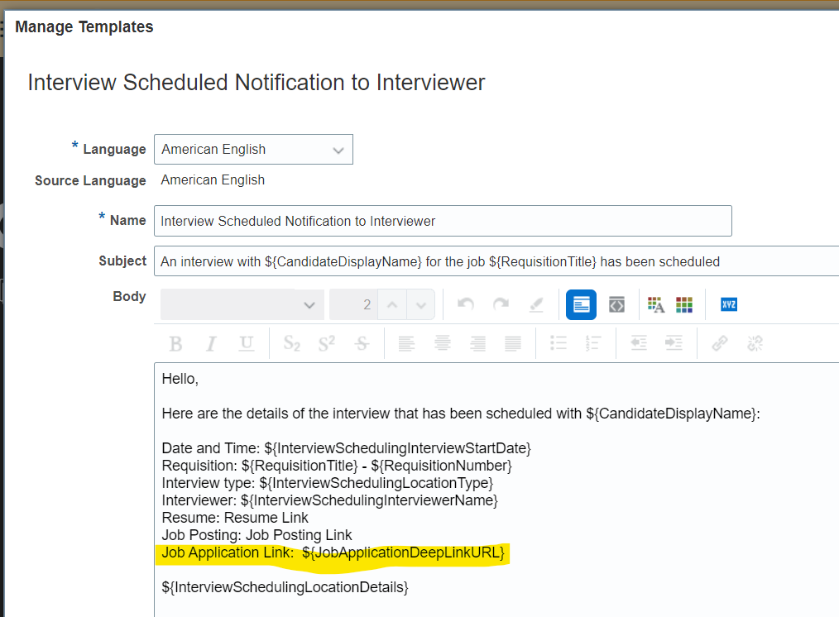Select the Bold formatting icon
The width and height of the screenshot is (839, 617).
pos(175,342)
